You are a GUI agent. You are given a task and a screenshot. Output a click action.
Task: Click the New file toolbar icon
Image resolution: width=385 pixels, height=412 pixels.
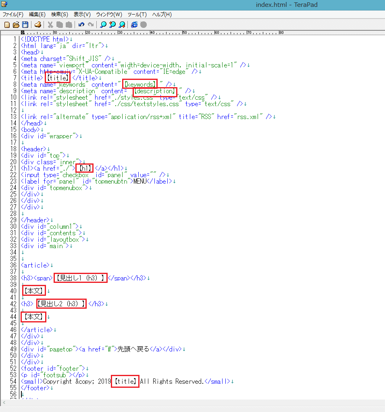click(x=7, y=25)
